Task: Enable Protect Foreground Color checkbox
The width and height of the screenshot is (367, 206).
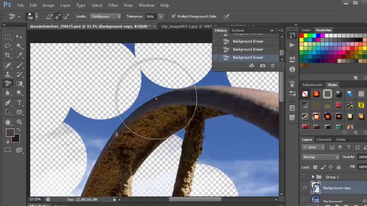Action: coord(173,16)
